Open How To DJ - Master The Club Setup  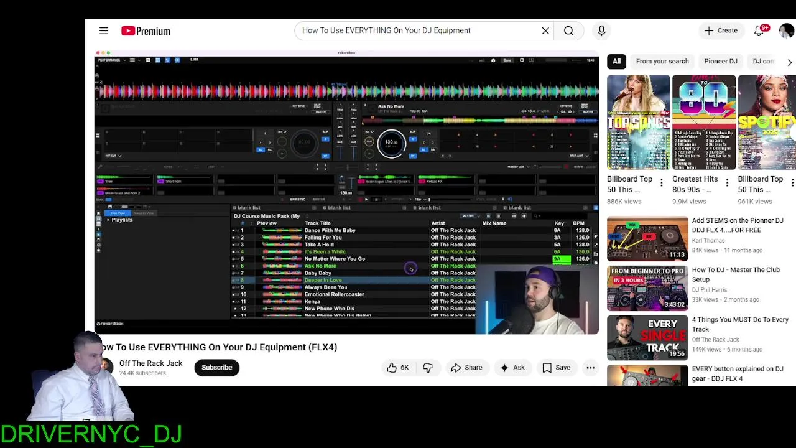[736, 274]
